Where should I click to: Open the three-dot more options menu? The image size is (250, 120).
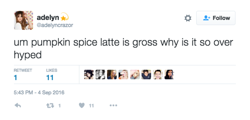(x=113, y=105)
